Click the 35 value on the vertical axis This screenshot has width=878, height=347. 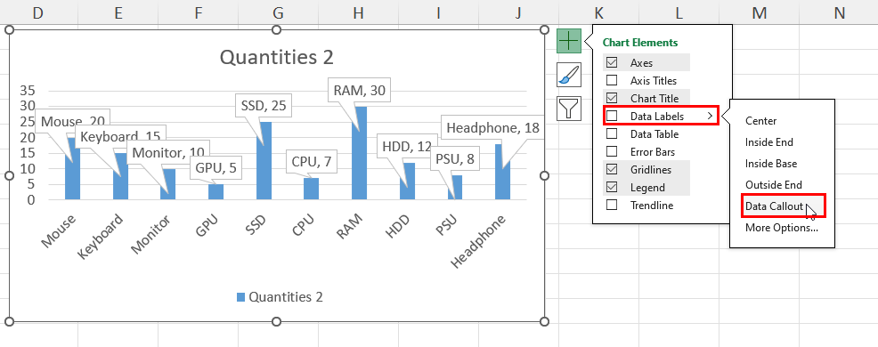tap(28, 91)
